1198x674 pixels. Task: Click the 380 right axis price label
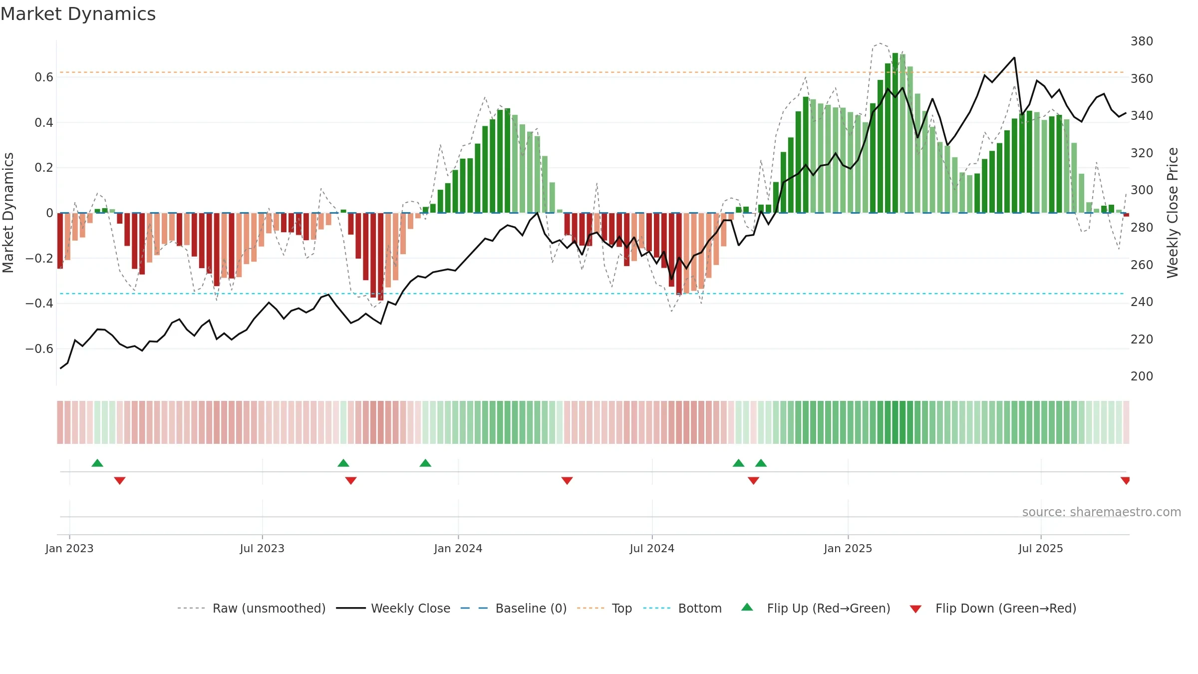click(x=1142, y=41)
